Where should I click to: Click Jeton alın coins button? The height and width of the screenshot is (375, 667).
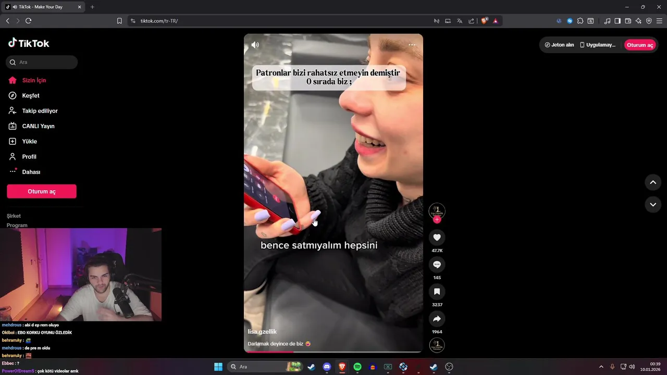coord(559,45)
